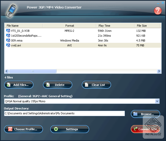Click the horizontal scrollbar left arrow
This screenshot has width=166, height=141.
7,71
